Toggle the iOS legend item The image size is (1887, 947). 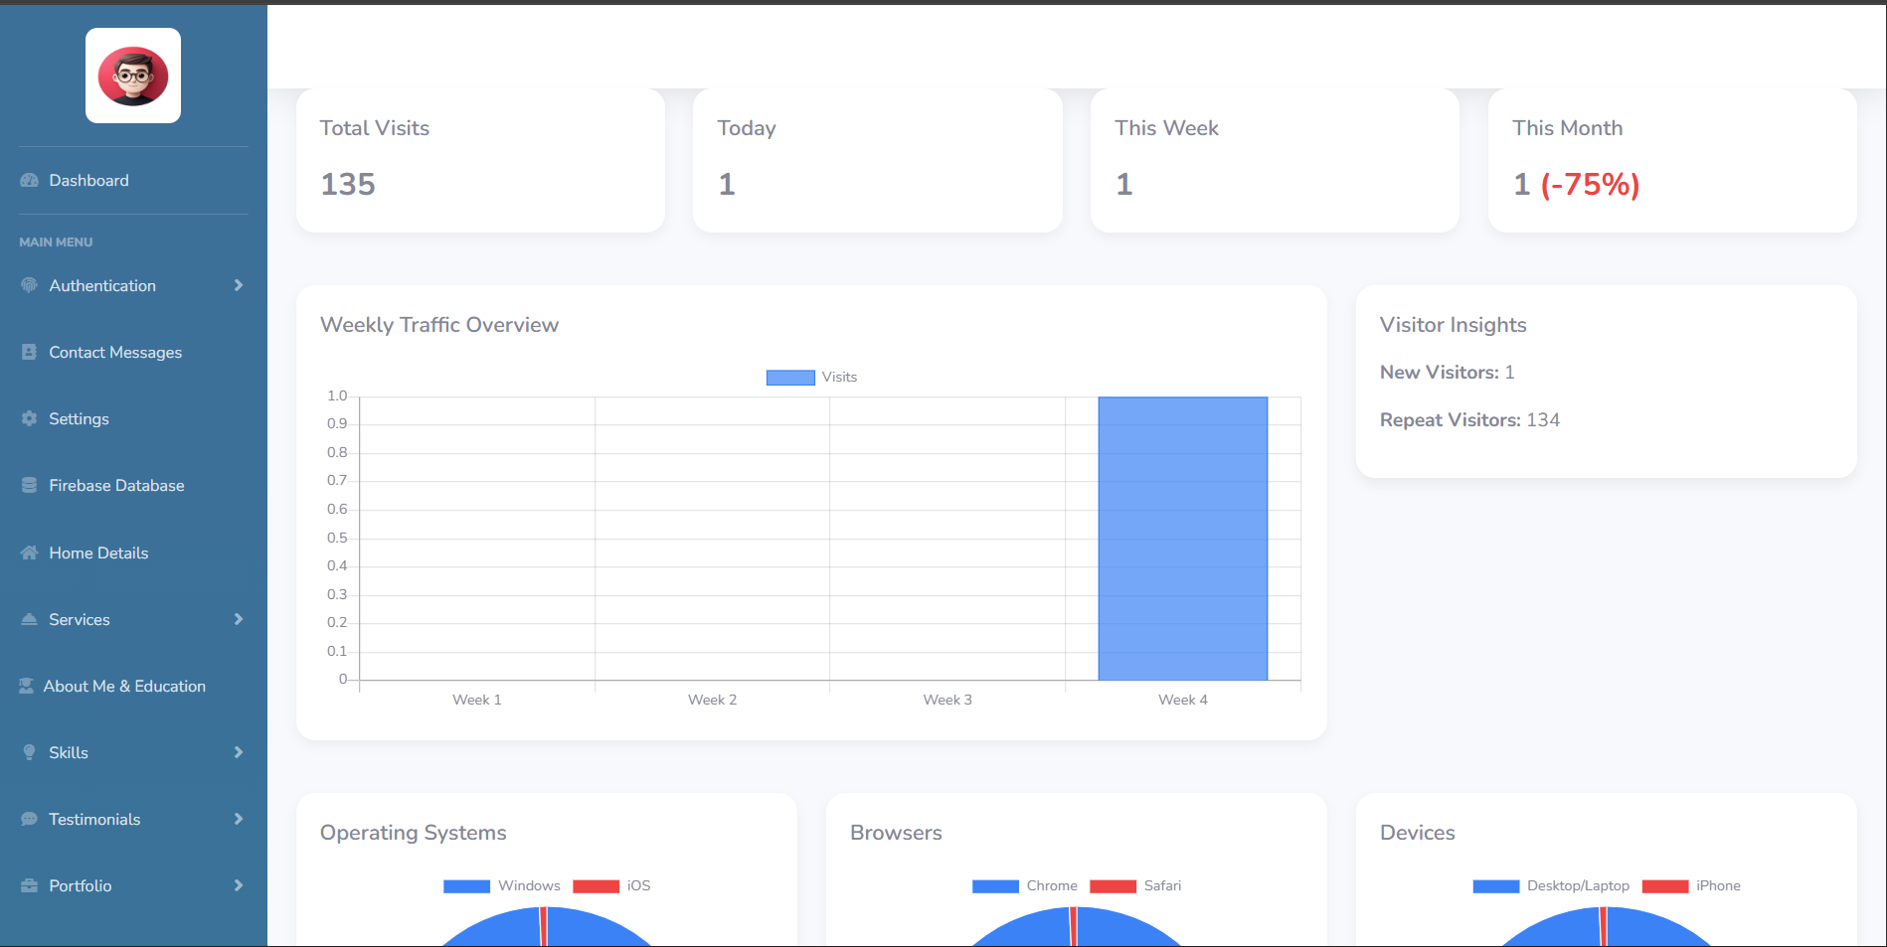click(x=611, y=886)
